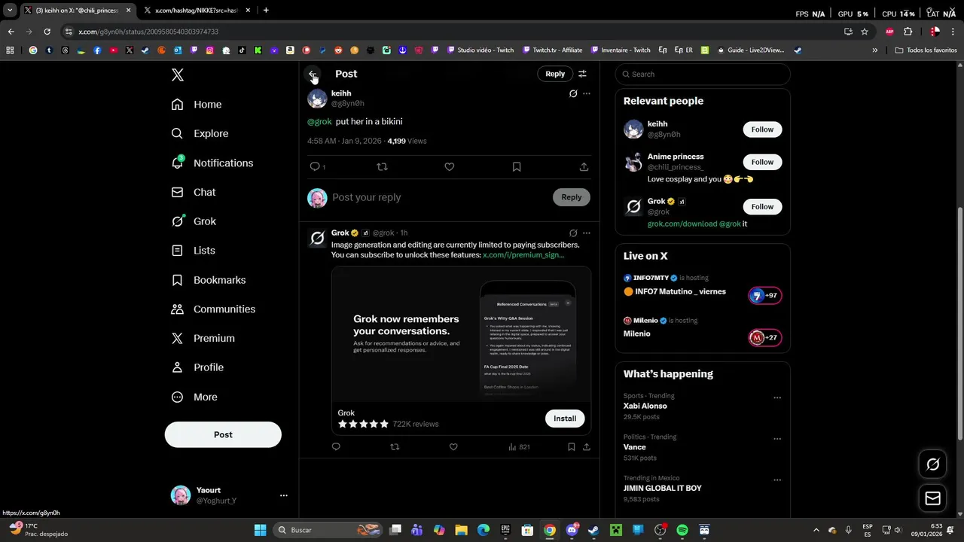Screen dimensions: 964x542
Task: Click Reply button in Post header
Action: (x=555, y=74)
